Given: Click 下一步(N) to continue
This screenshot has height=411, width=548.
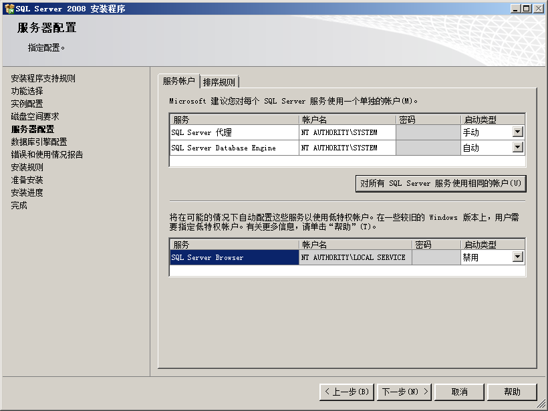Looking at the screenshot, I should tap(404, 392).
